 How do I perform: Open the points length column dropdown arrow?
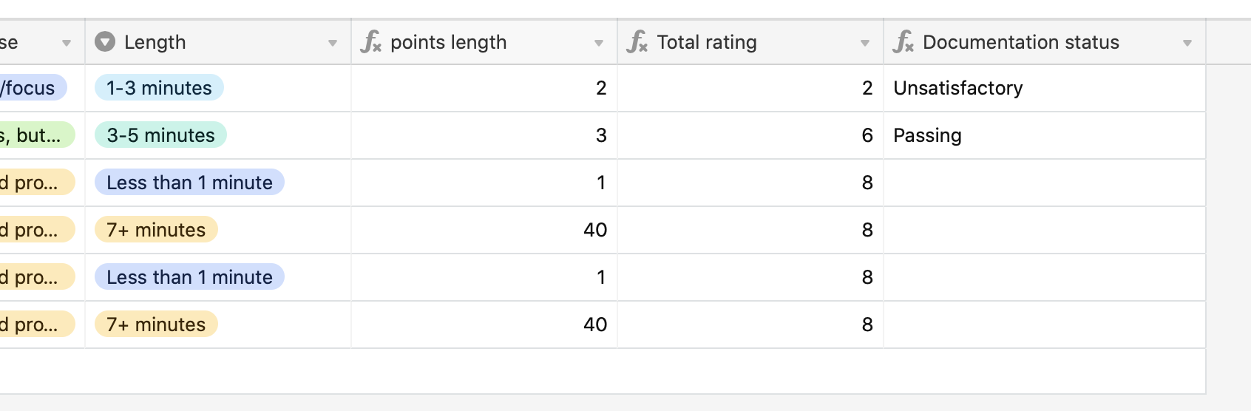click(x=599, y=43)
